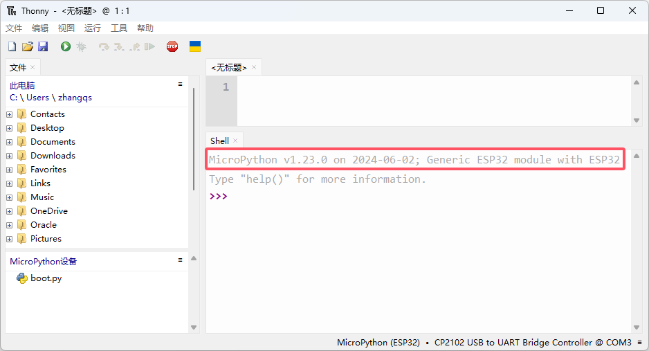Click the Step into debug icon
649x351 pixels.
pos(119,47)
